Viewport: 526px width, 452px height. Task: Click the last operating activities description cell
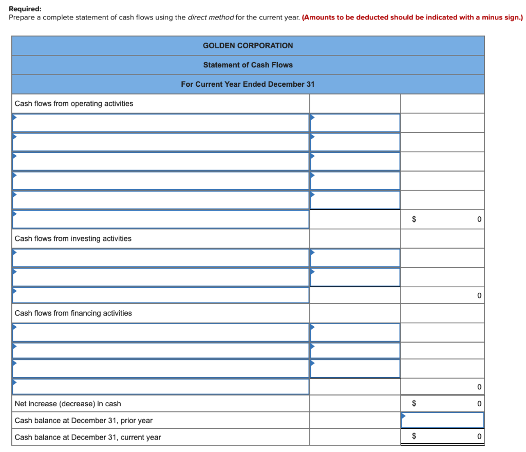[x=159, y=219]
